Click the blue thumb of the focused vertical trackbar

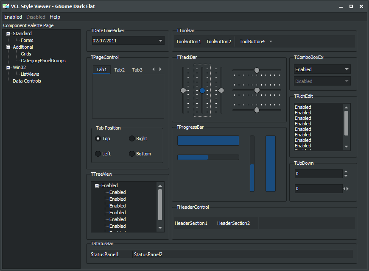[x=202, y=91]
